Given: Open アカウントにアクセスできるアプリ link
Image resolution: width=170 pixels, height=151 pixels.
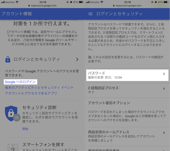Looking at the screenshot, I should (31, 93).
